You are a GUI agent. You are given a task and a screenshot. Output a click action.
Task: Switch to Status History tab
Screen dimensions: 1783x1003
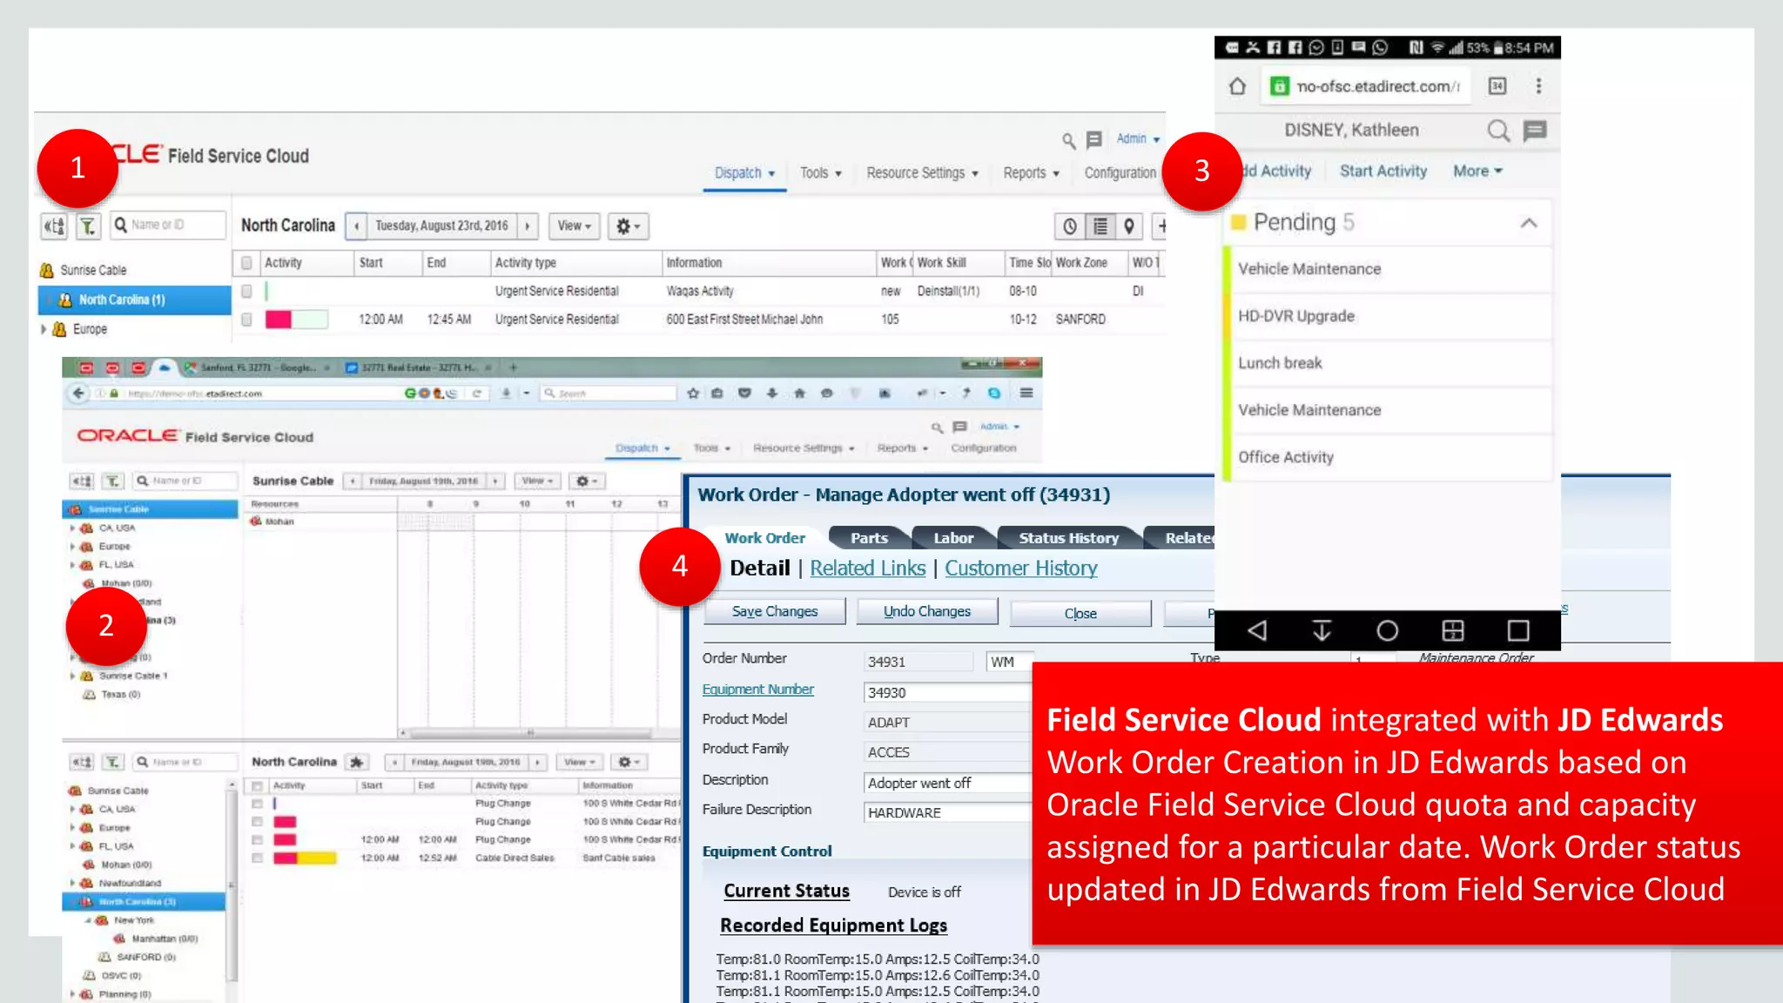(1068, 538)
